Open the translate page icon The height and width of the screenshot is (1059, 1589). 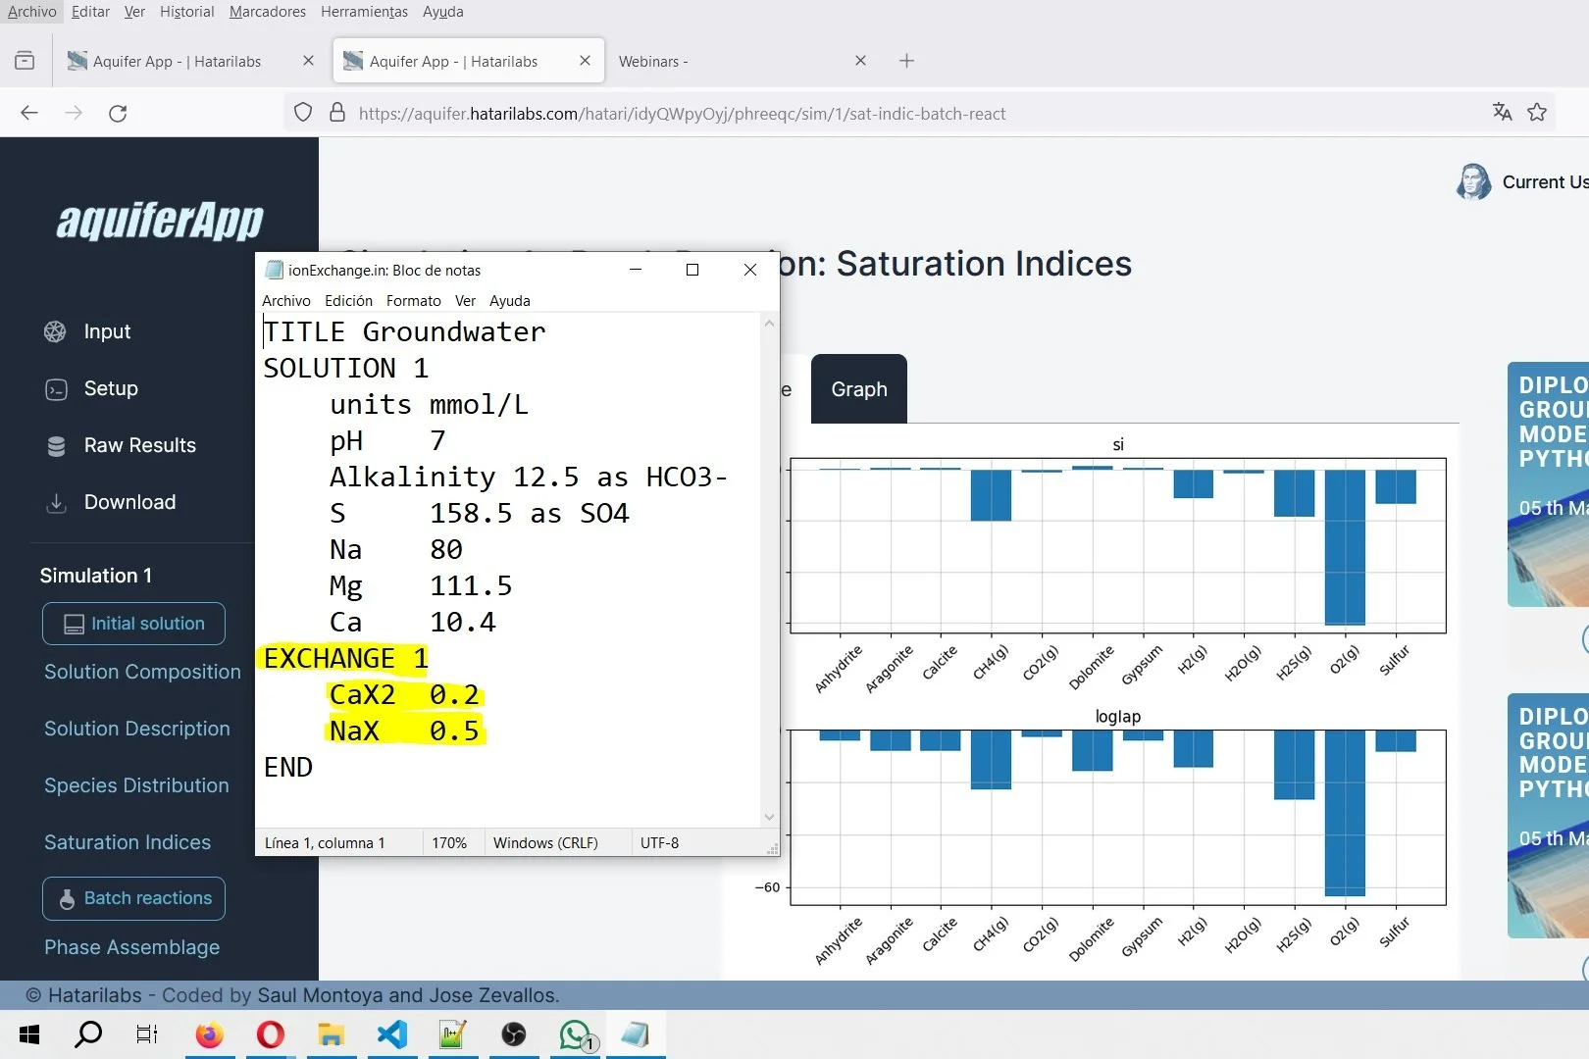click(x=1502, y=113)
